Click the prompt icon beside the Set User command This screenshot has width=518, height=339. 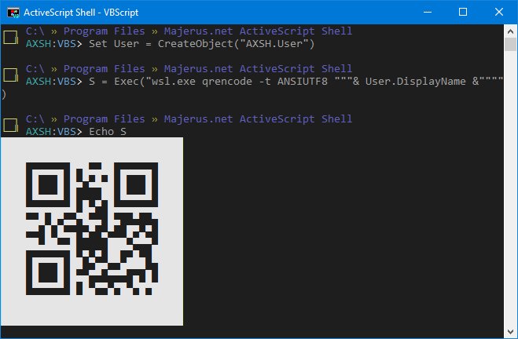(10, 37)
